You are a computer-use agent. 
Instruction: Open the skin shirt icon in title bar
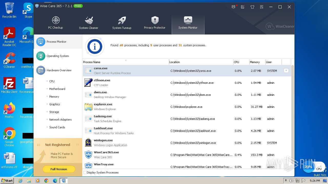click(x=252, y=7)
